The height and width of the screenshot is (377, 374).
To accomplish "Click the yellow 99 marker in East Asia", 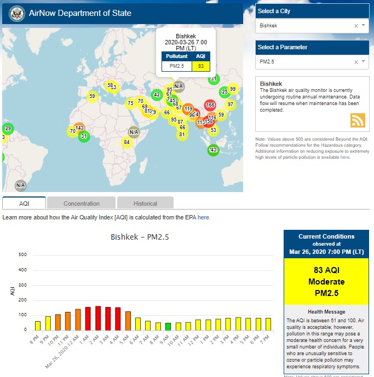I will (x=233, y=89).
